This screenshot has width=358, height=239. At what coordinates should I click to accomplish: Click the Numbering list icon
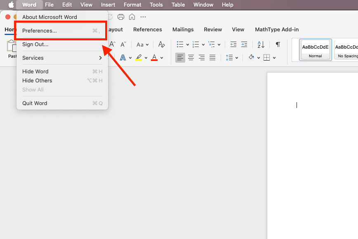click(195, 44)
